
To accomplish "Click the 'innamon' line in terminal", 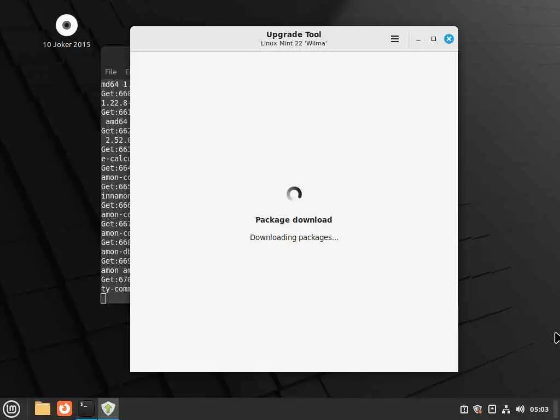I will pos(115,196).
